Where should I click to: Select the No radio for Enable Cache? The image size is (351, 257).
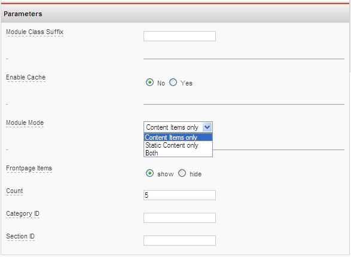point(149,82)
